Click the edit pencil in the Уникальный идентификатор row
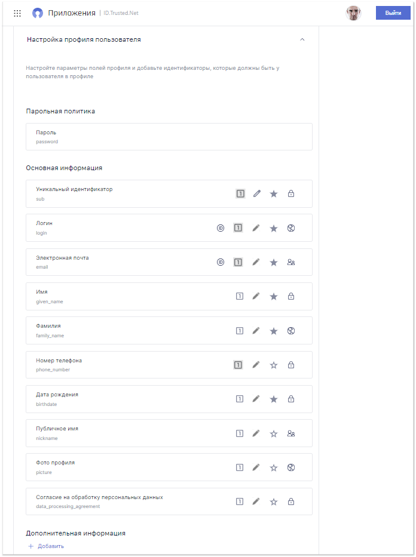 point(256,193)
